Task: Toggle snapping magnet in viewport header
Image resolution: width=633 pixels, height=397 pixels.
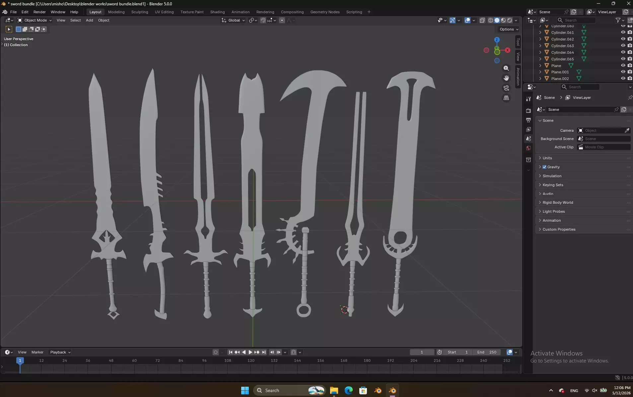Action: point(263,20)
